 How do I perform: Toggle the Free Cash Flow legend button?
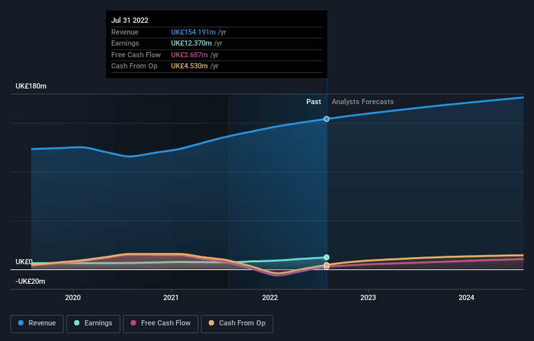161,323
